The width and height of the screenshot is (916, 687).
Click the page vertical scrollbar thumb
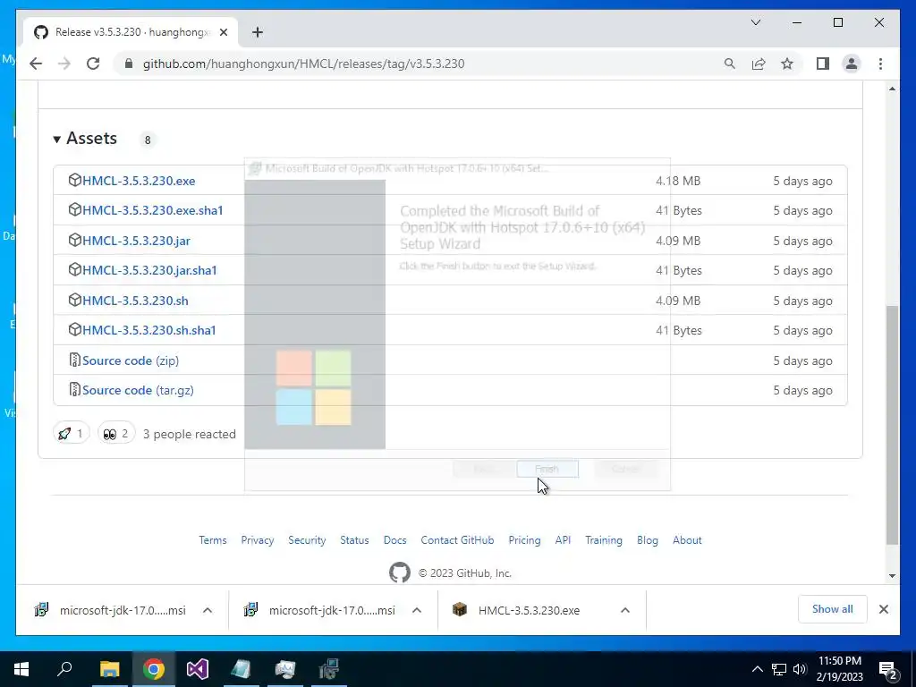point(892,425)
